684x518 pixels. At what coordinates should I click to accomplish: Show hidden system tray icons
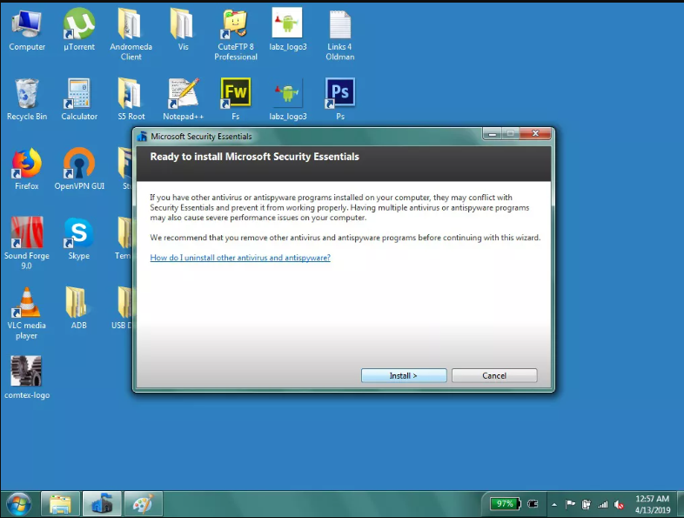554,504
